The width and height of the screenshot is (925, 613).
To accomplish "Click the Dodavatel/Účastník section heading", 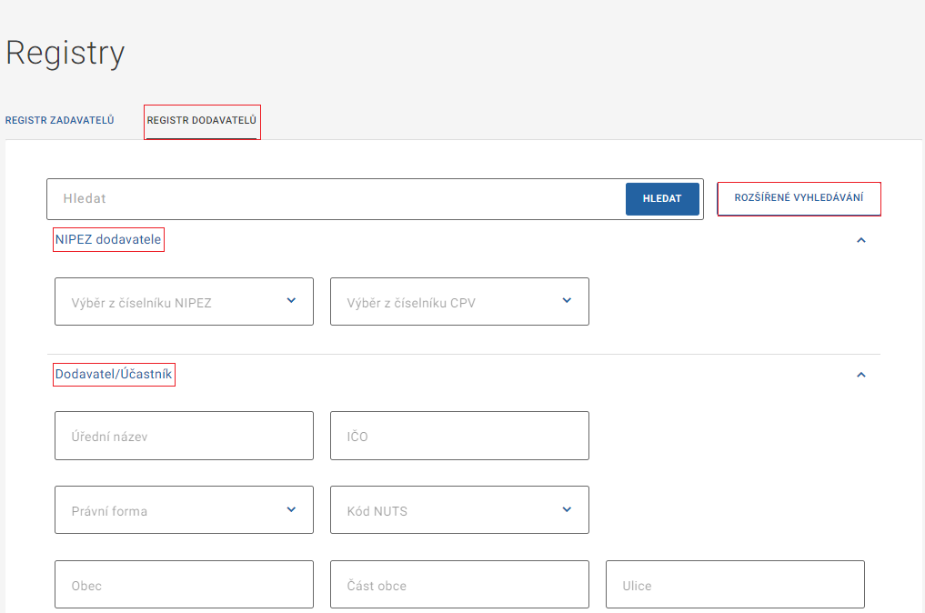I will pyautogui.click(x=114, y=374).
